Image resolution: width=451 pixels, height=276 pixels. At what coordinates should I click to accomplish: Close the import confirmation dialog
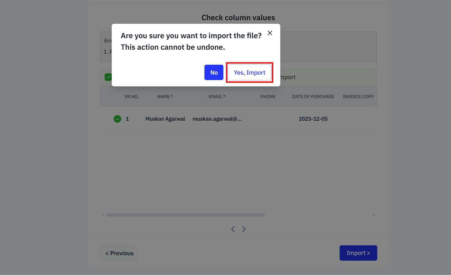(270, 33)
